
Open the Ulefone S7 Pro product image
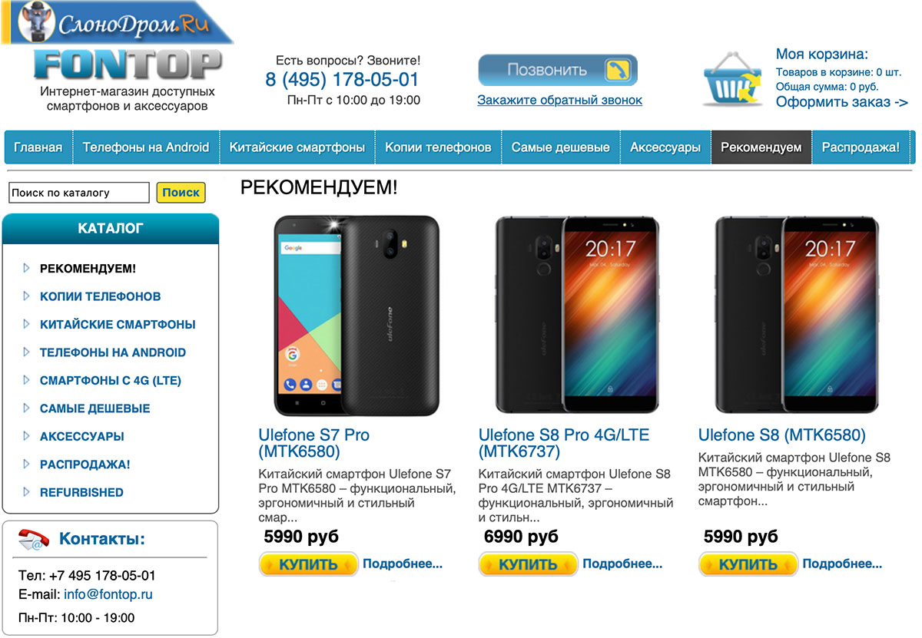coord(357,316)
